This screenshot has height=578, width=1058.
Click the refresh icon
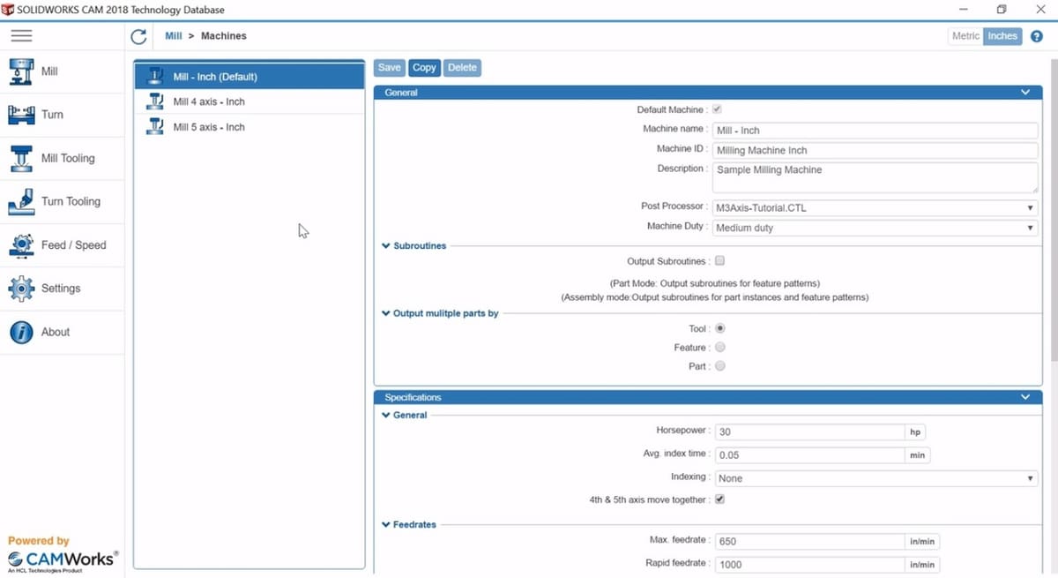coord(138,36)
